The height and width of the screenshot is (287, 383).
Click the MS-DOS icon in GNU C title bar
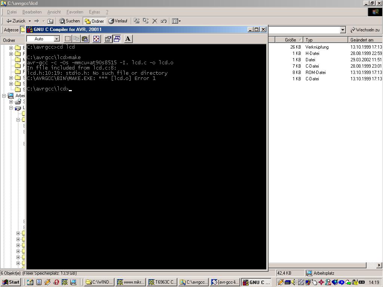(x=30, y=29)
